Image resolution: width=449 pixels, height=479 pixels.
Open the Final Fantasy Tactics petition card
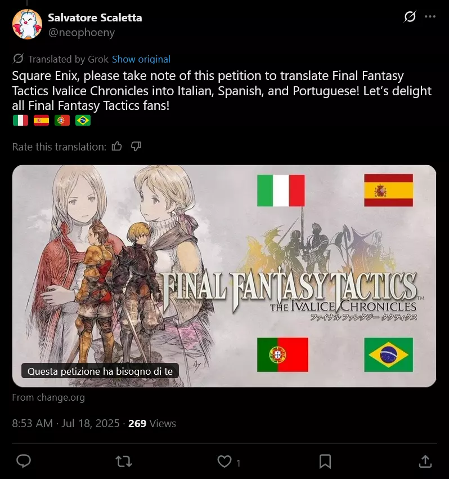pos(224,276)
